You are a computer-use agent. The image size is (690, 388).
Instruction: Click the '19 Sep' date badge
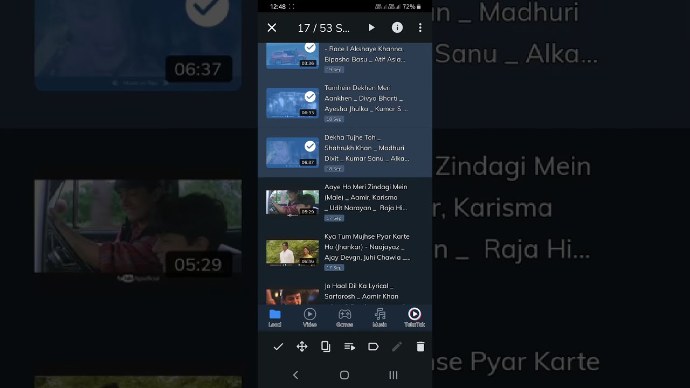[x=334, y=70]
